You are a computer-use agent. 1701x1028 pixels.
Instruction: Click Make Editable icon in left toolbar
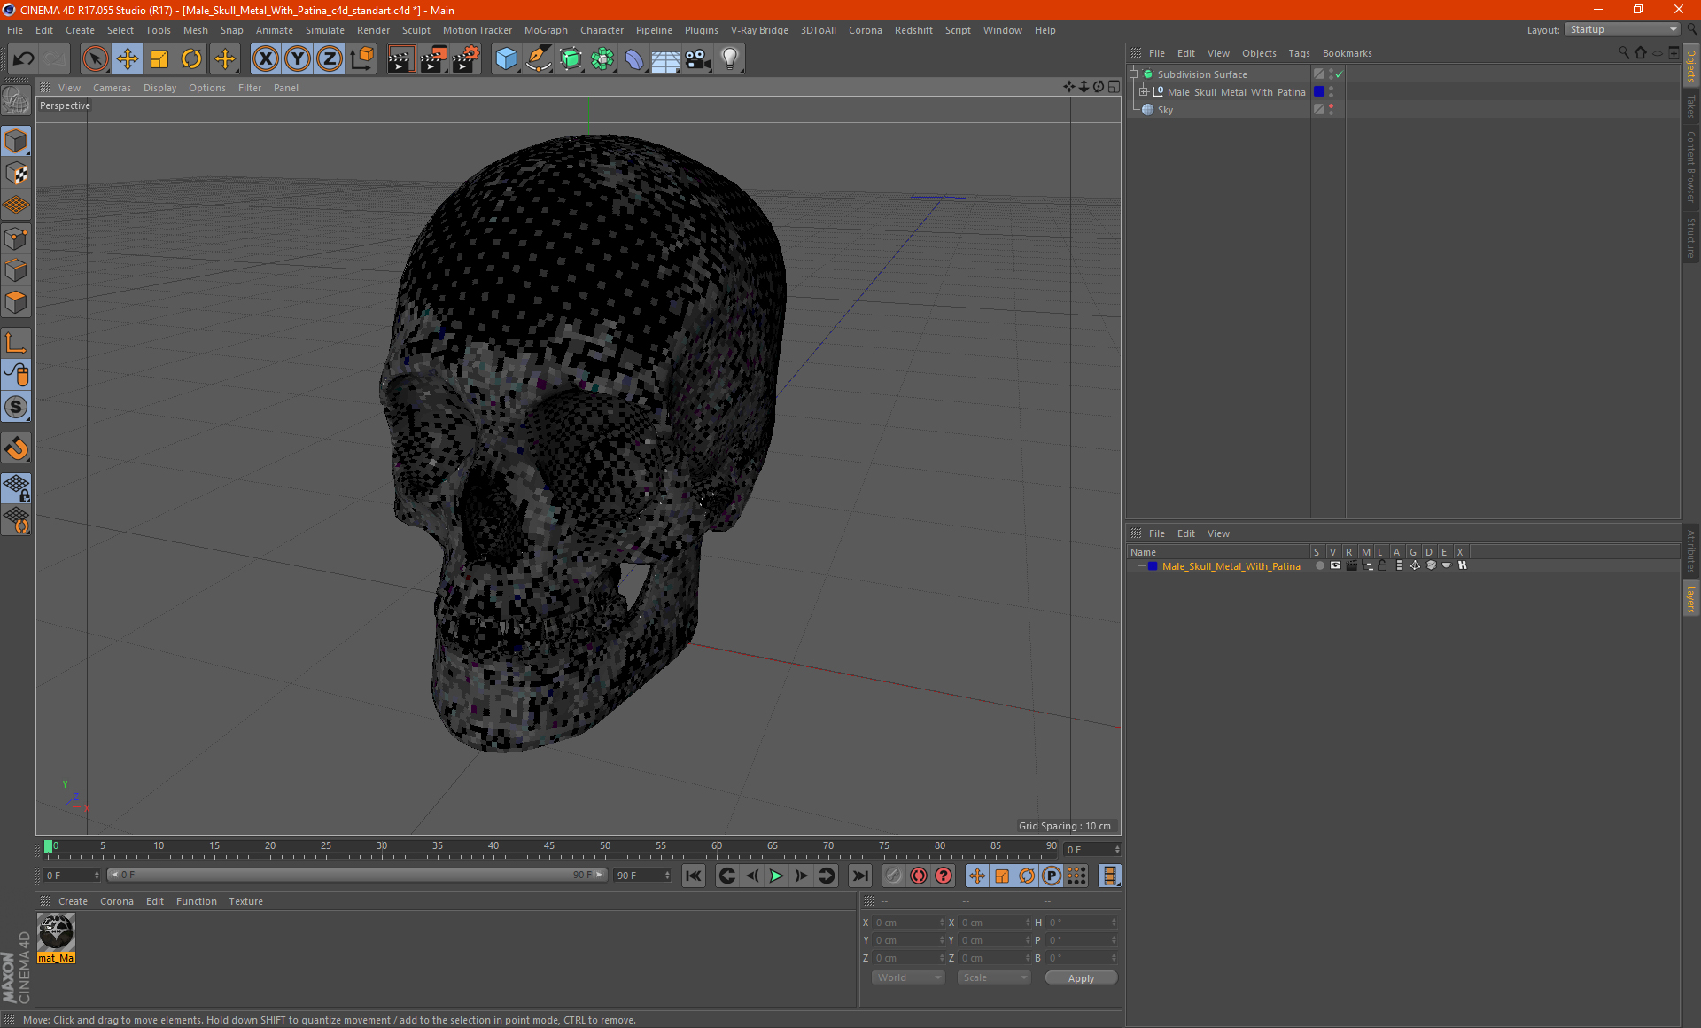16,101
